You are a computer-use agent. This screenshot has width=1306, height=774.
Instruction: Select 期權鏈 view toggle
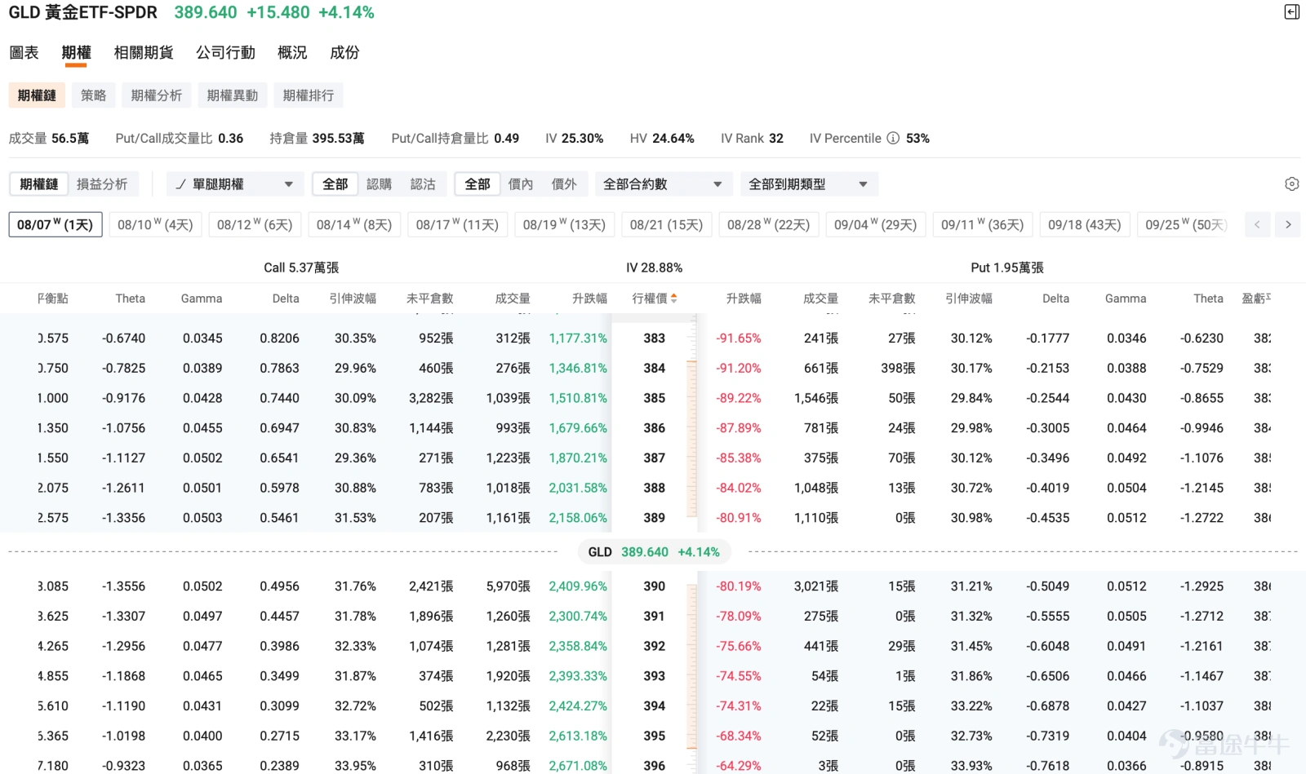pyautogui.click(x=39, y=184)
